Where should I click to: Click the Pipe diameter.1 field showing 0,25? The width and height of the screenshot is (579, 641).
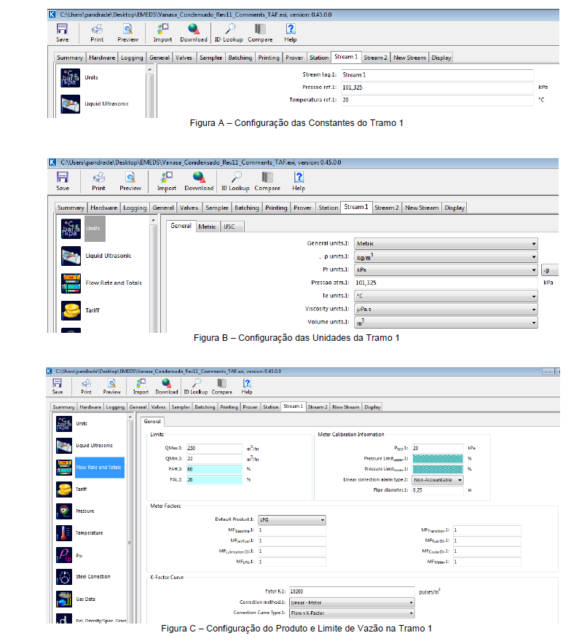[438, 490]
